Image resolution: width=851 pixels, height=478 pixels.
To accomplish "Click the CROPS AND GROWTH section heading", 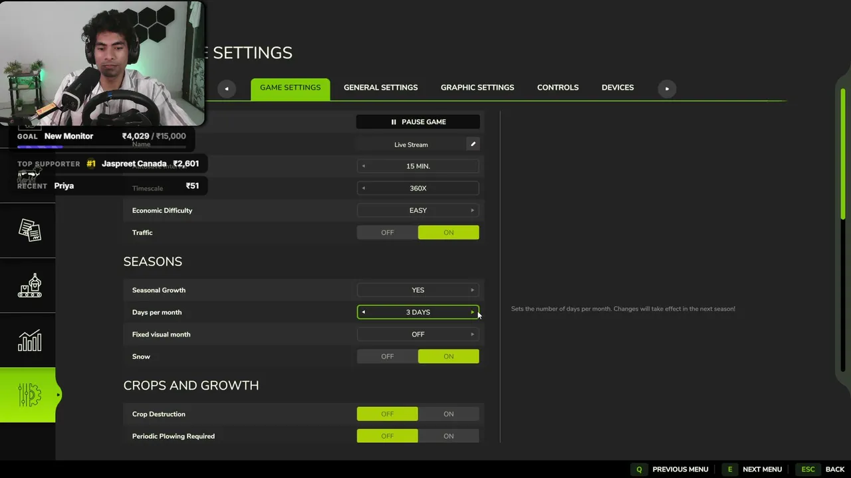I will point(191,386).
